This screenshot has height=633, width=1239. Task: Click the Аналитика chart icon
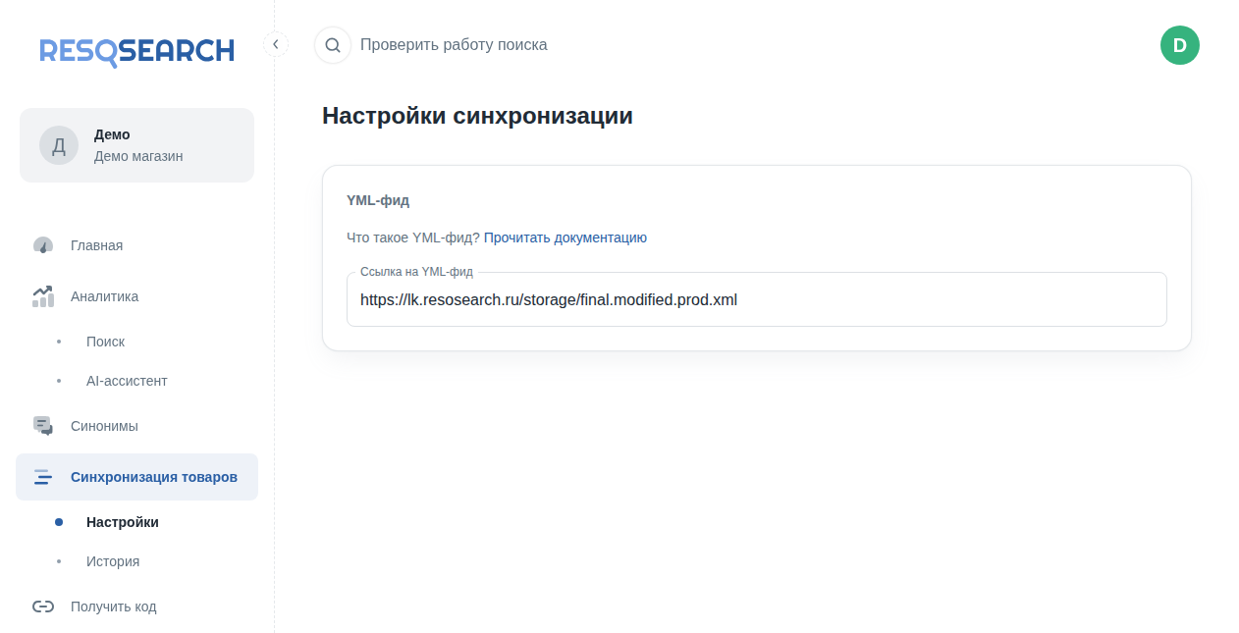[43, 296]
